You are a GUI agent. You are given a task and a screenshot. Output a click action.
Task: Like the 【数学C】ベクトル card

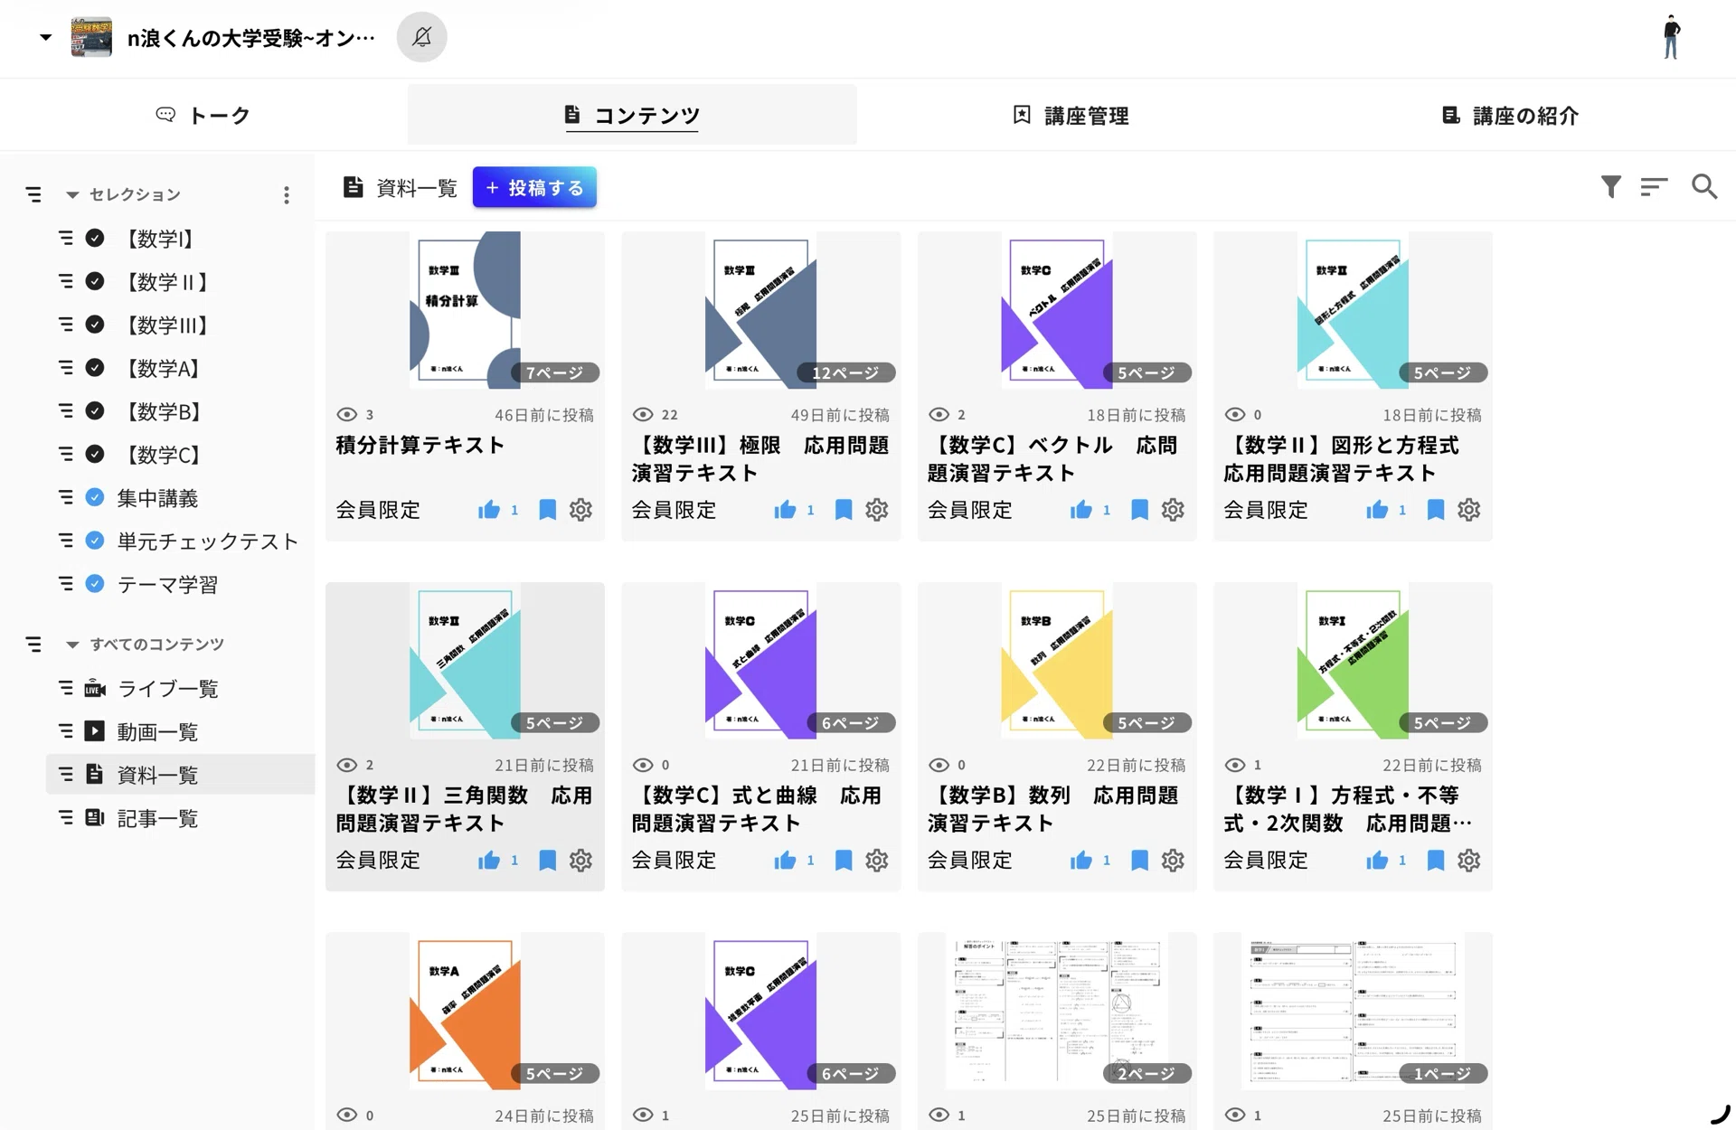tap(1081, 510)
